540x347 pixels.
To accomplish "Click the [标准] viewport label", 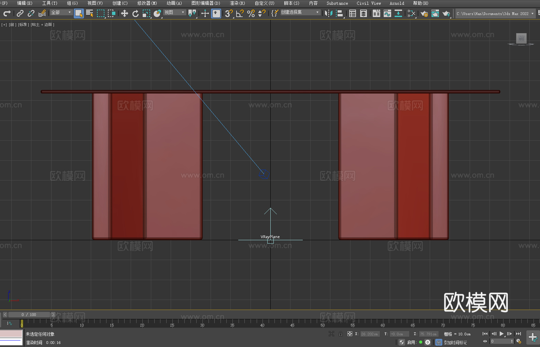I will click(x=23, y=25).
